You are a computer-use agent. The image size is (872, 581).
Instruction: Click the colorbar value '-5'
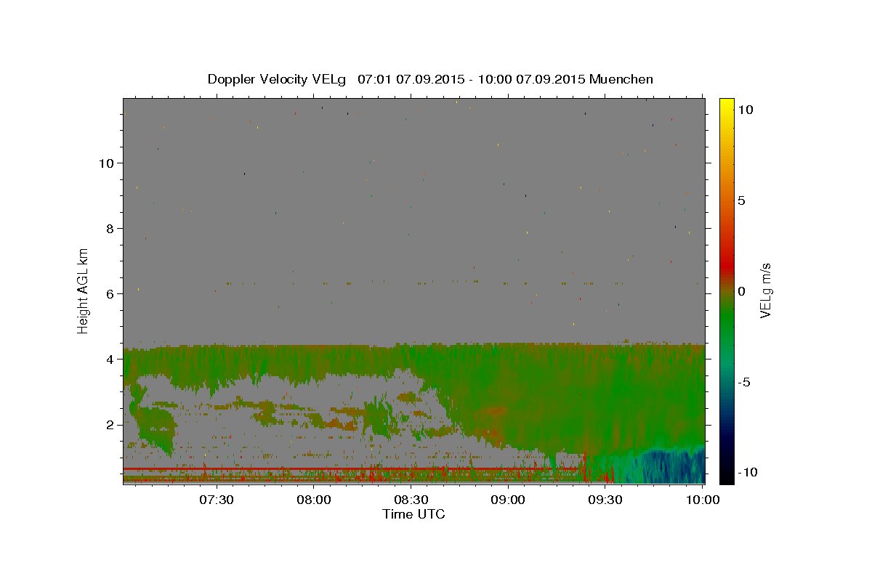coord(744,382)
